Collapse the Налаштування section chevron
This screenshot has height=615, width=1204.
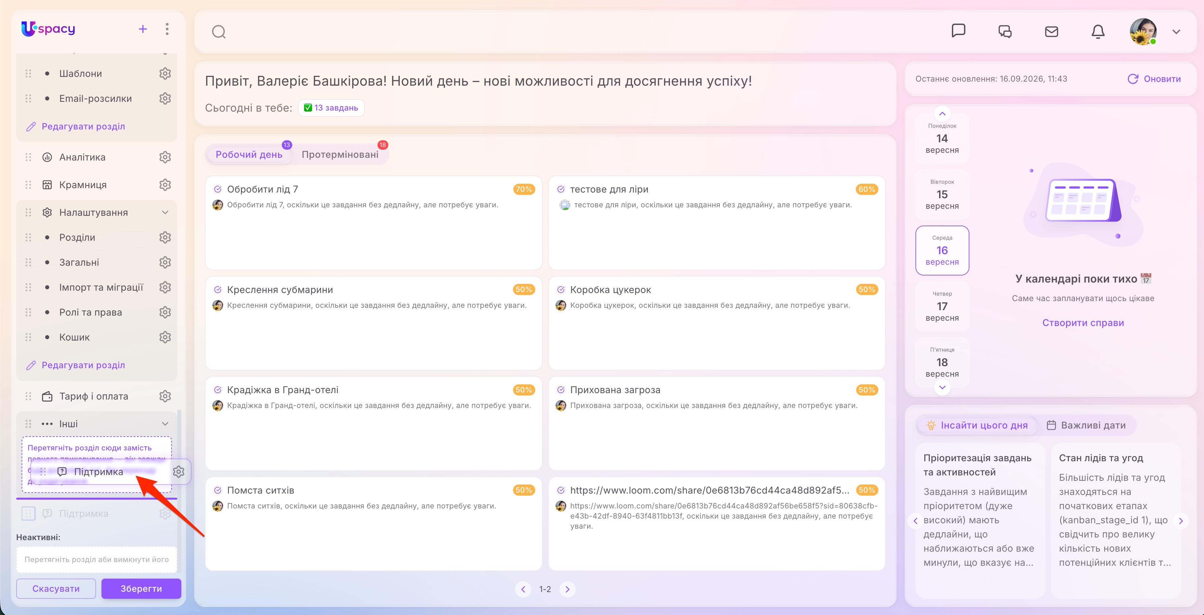(x=165, y=212)
